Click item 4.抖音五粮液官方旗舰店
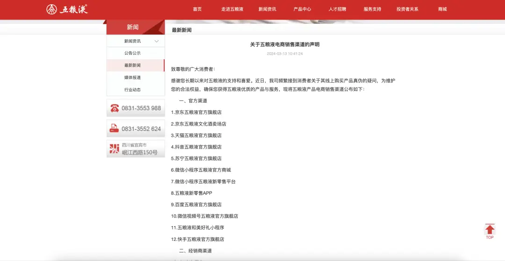 tap(196, 147)
